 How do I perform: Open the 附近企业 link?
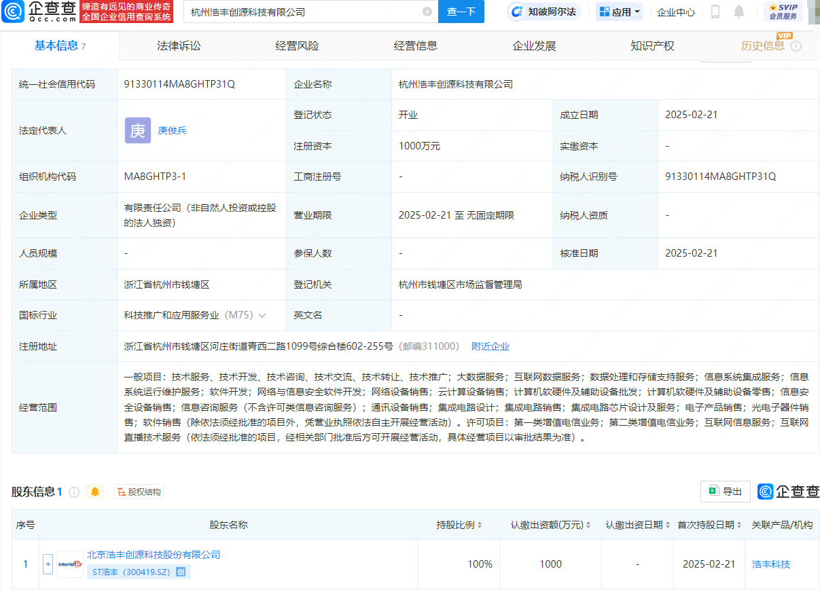(491, 346)
